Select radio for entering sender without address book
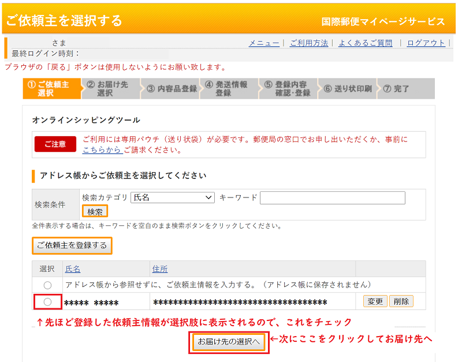The height and width of the screenshot is (362, 462). (x=47, y=285)
